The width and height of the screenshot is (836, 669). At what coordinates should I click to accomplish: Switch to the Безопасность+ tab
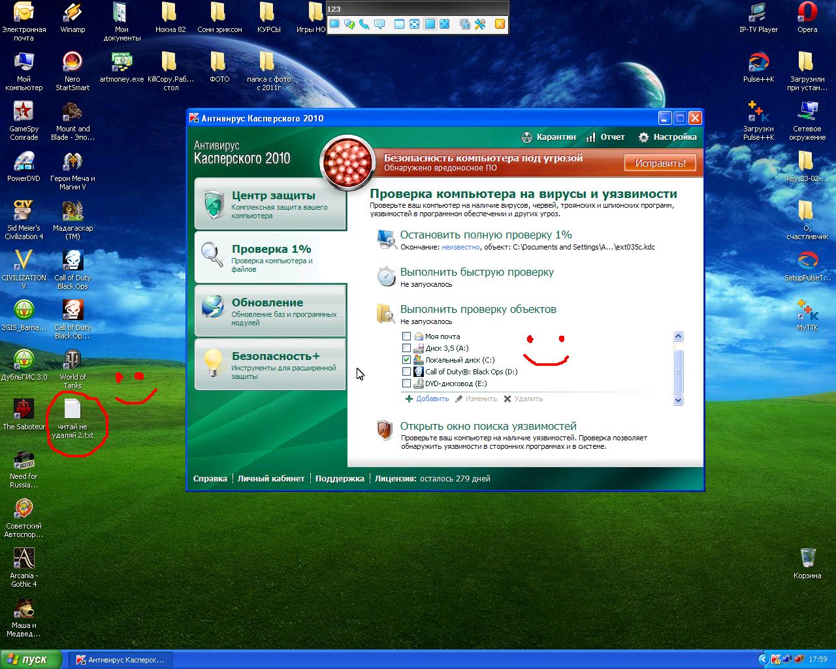tap(270, 365)
